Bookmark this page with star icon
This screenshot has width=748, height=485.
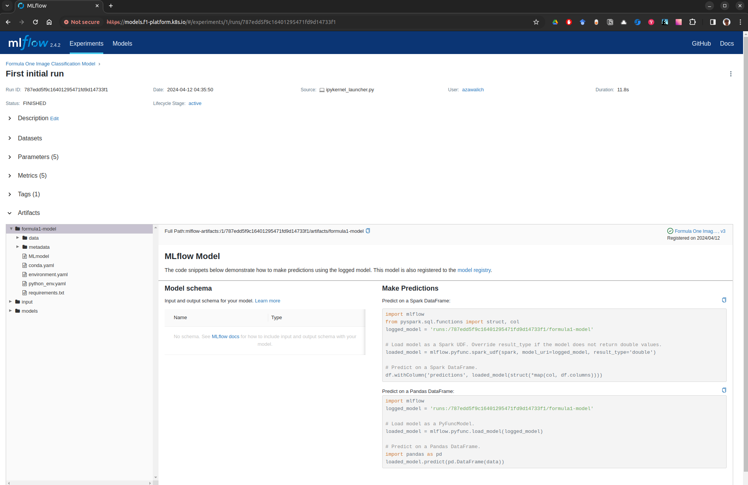536,22
